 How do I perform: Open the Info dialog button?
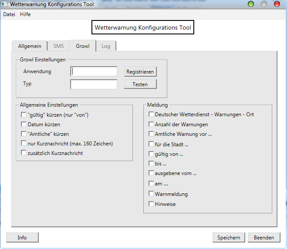pyautogui.click(x=22, y=237)
